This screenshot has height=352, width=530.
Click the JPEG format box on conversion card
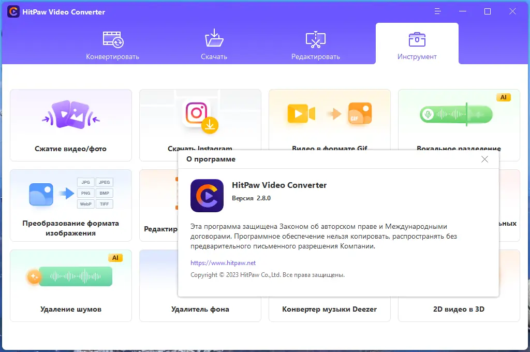click(105, 182)
